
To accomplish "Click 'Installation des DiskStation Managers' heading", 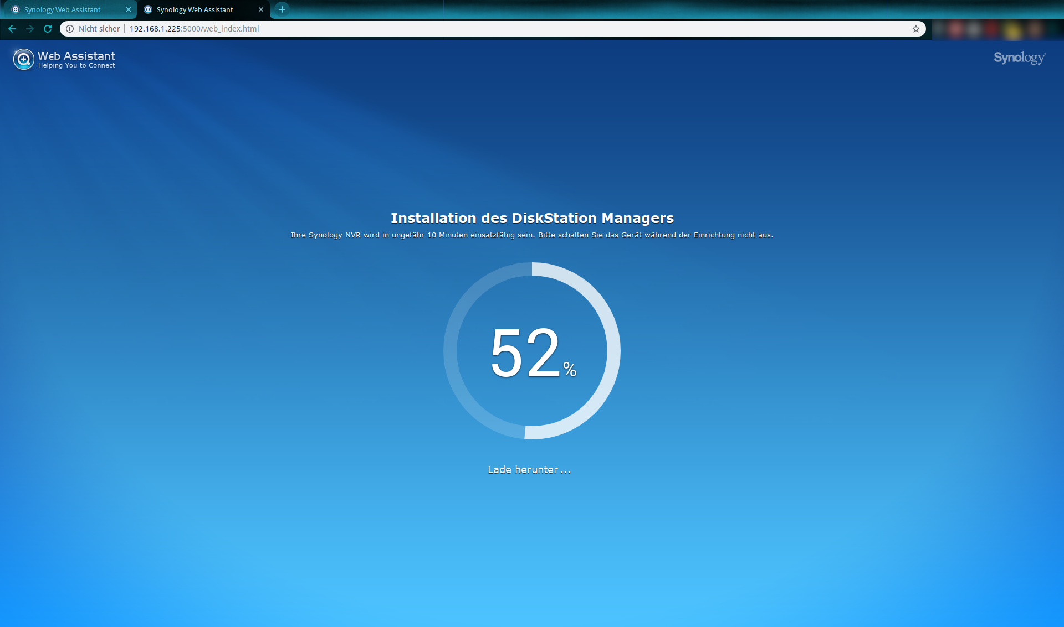I will coord(532,218).
